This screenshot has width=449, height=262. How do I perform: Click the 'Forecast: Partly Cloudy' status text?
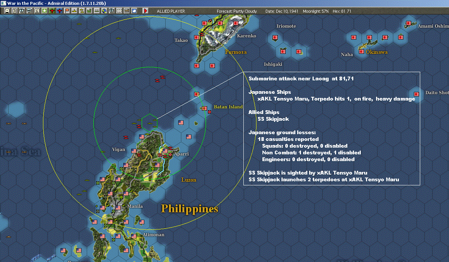(237, 11)
